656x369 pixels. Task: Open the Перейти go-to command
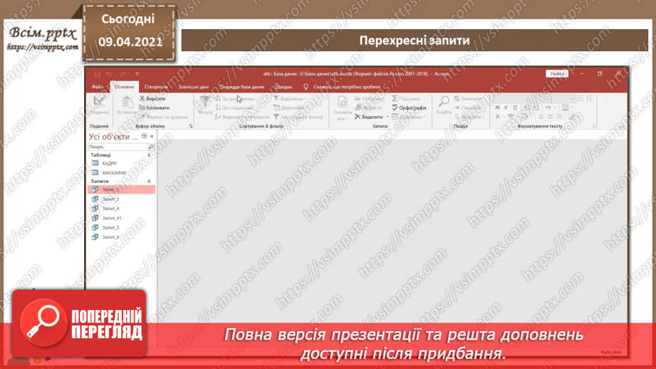[468, 108]
